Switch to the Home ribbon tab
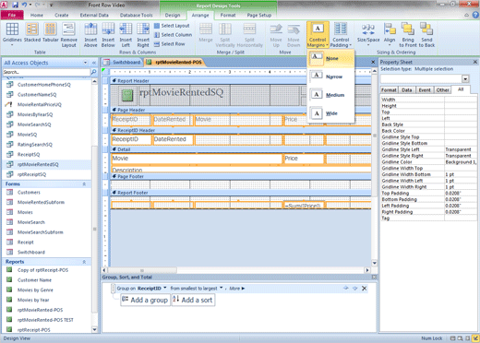The height and width of the screenshot is (343, 480). pyautogui.click(x=37, y=15)
